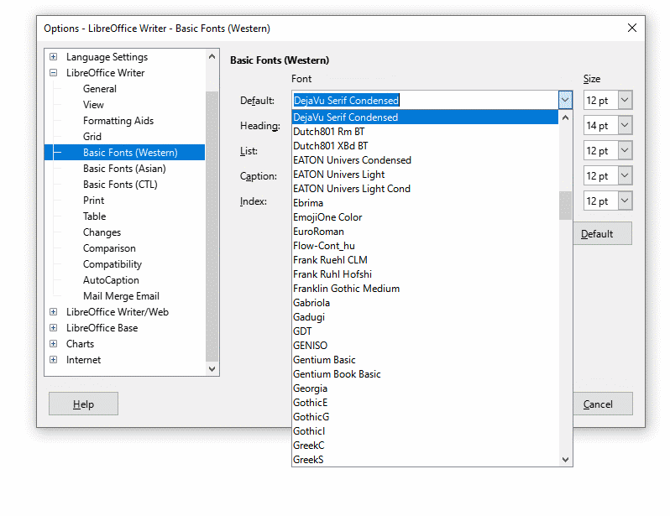The width and height of the screenshot is (670, 516).
Task: Select the GothicE font
Action: click(425, 403)
